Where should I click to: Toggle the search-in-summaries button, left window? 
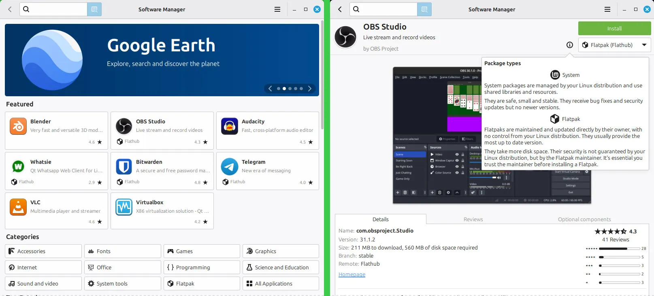tap(94, 9)
